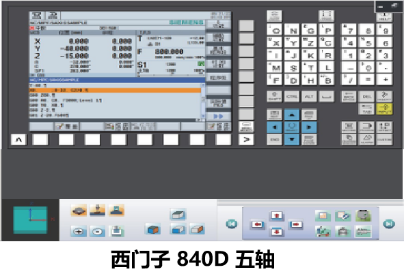Click the ALT key
This screenshot has width=404, height=276.
(x=309, y=97)
